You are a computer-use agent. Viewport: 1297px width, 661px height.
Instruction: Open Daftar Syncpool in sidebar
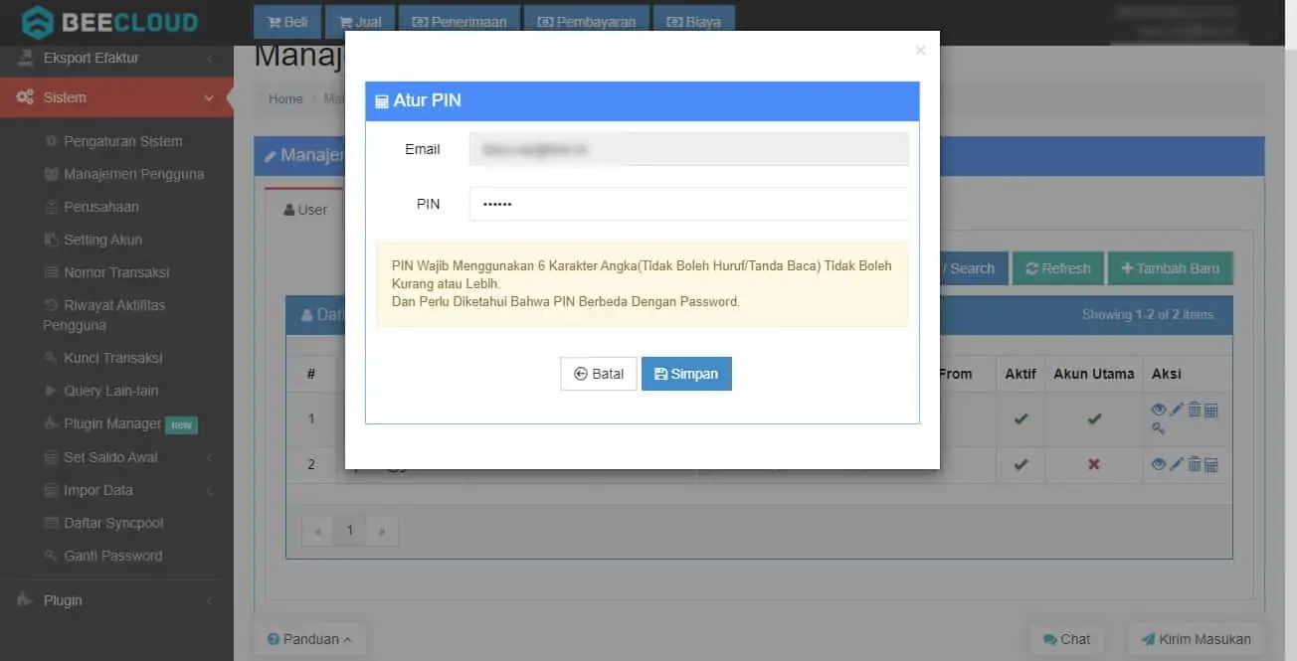click(113, 523)
